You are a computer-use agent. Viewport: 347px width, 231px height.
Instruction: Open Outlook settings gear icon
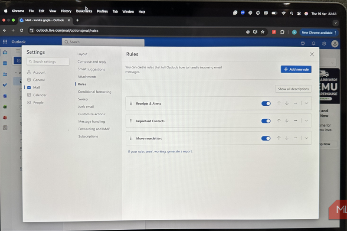click(x=324, y=43)
